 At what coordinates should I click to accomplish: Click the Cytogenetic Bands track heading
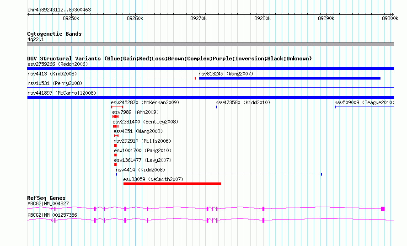(54, 34)
